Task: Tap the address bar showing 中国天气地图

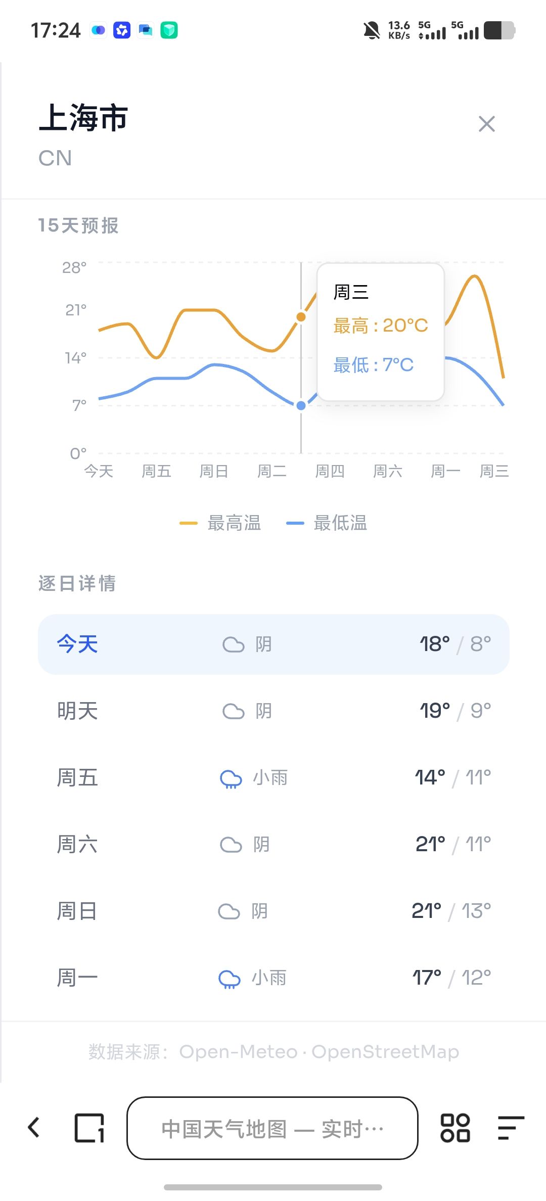Action: pyautogui.click(x=272, y=1128)
